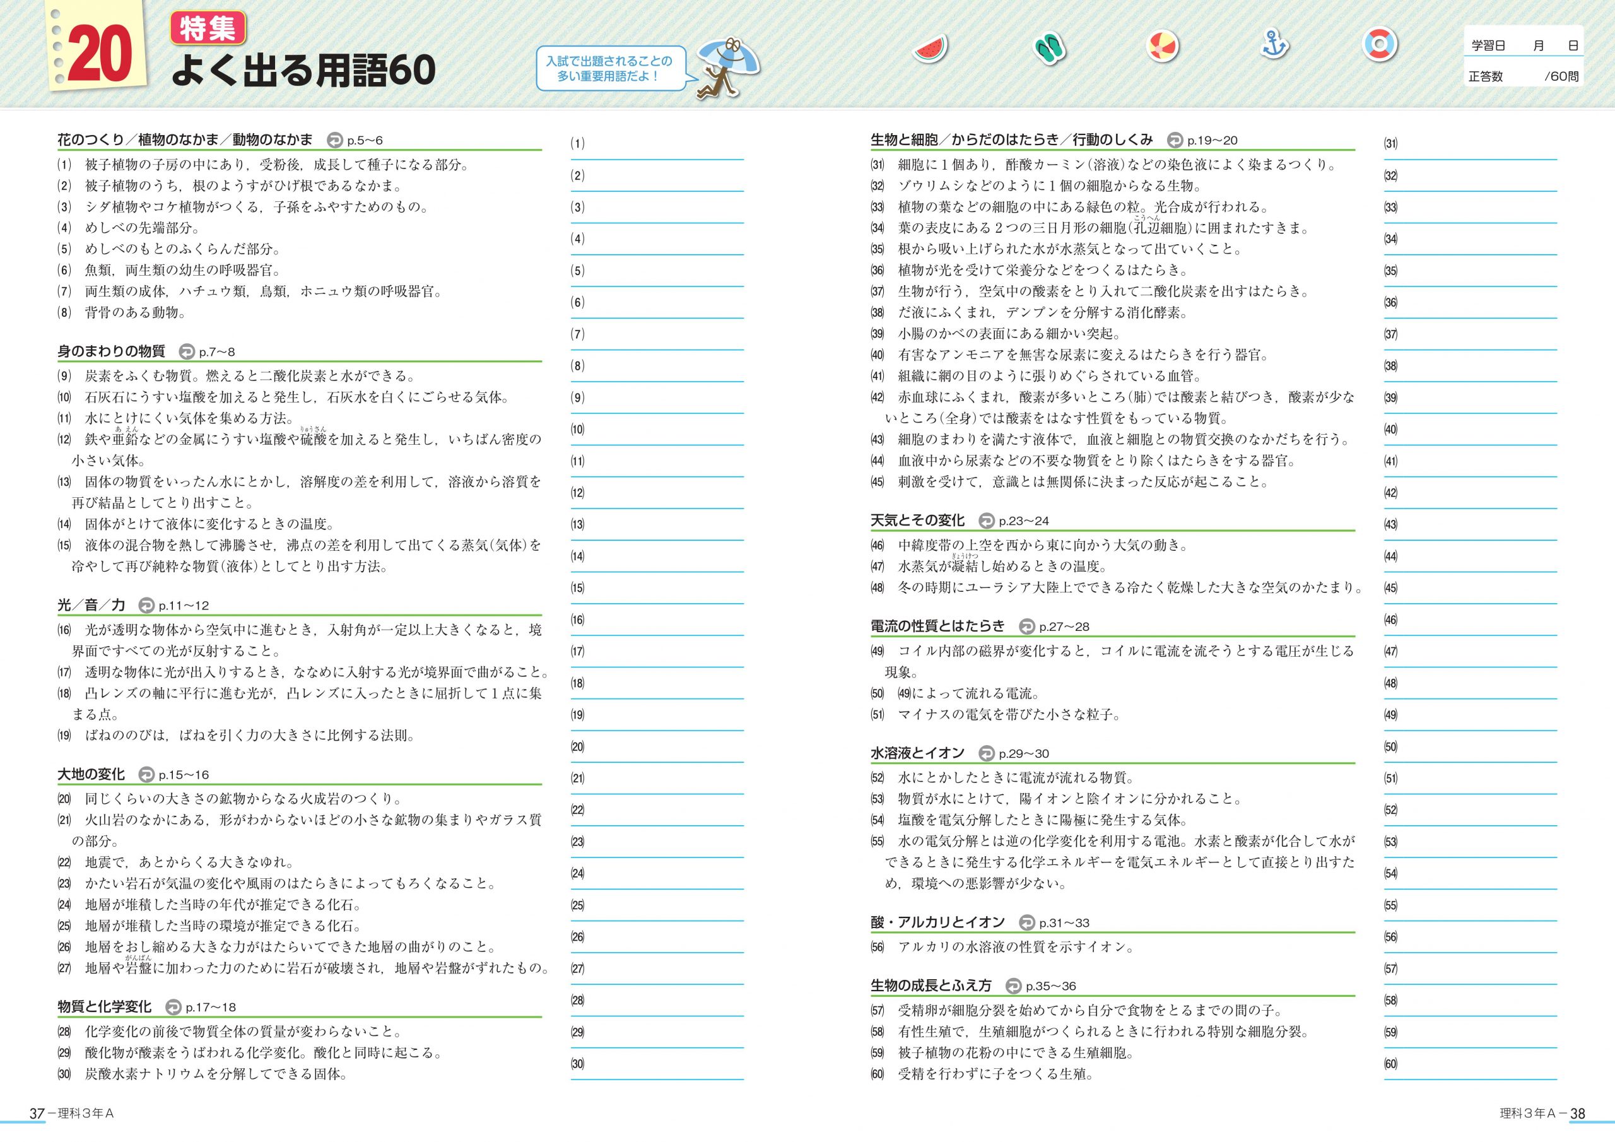Click the heading 天気とその変化

[918, 520]
